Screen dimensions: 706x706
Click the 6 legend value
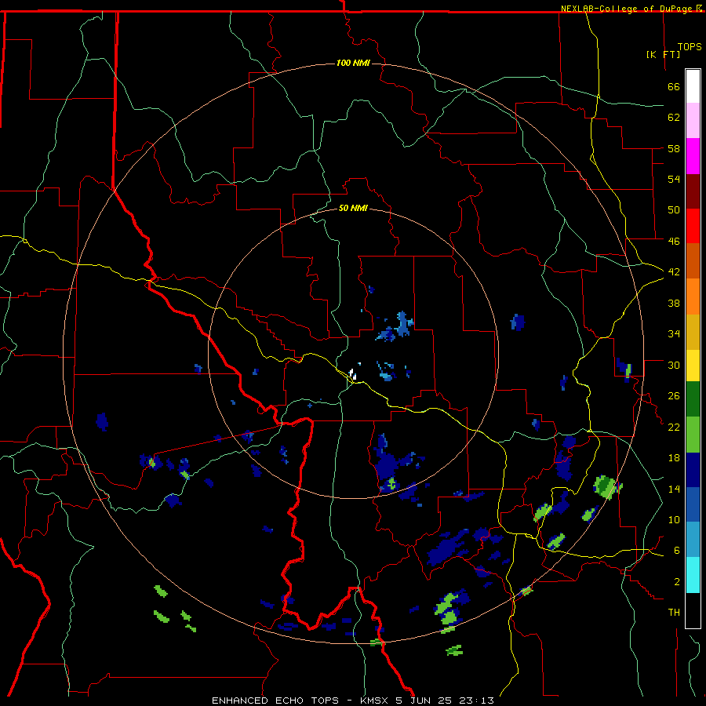[677, 551]
